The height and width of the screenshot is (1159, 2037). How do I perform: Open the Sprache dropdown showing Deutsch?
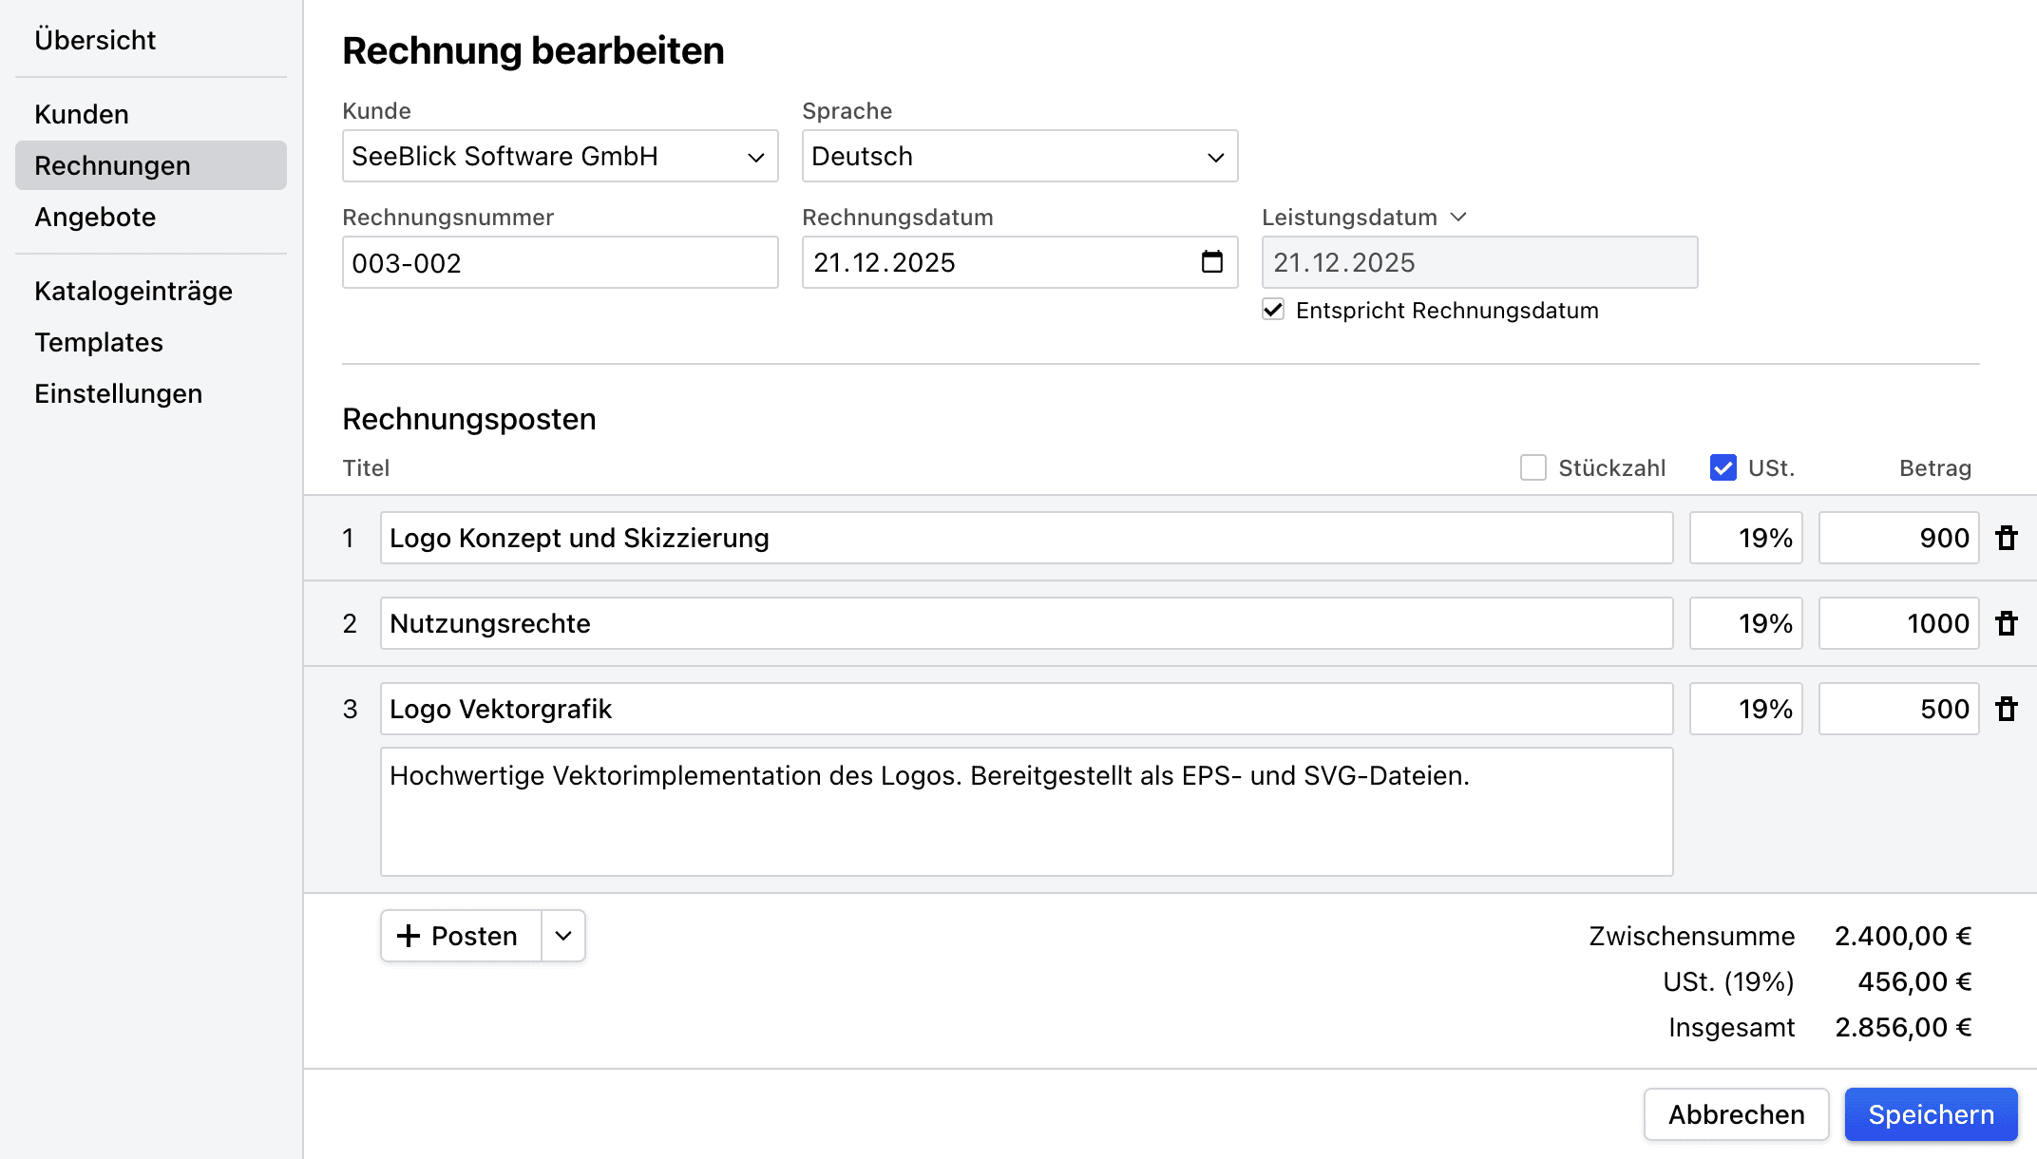(x=1018, y=156)
